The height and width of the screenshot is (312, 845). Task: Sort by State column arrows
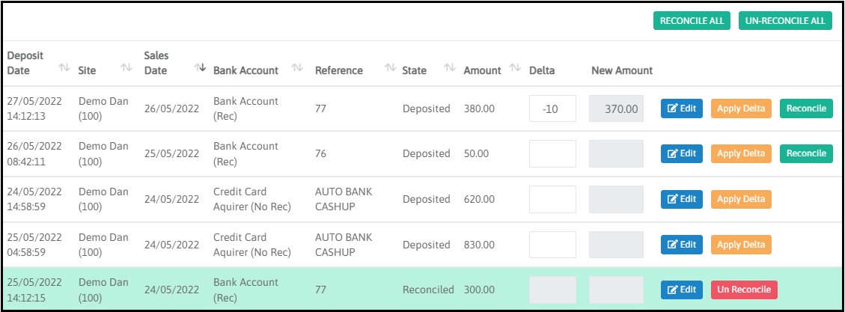pos(449,68)
